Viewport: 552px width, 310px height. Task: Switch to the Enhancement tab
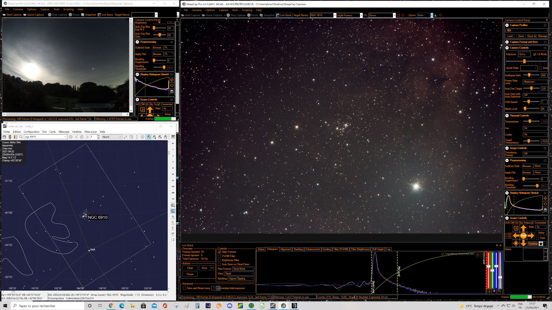point(313,249)
